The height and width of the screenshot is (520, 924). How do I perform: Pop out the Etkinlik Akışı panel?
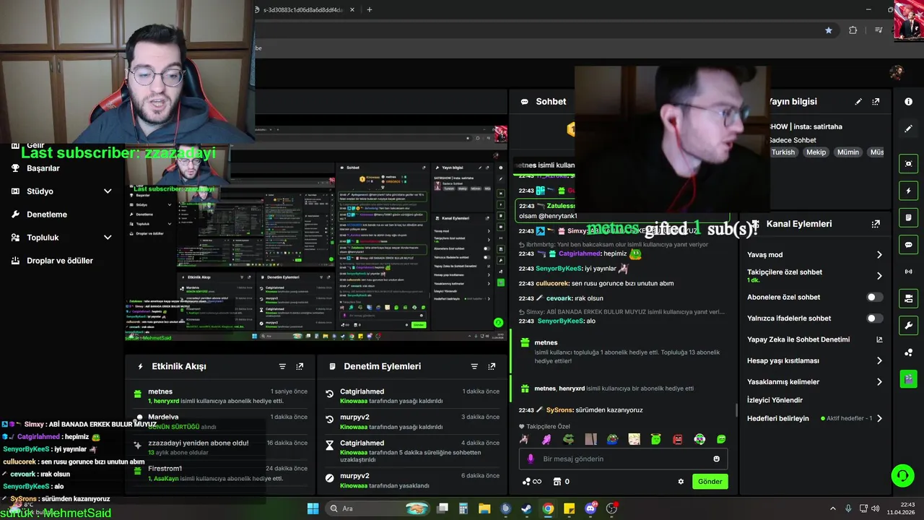point(300,366)
